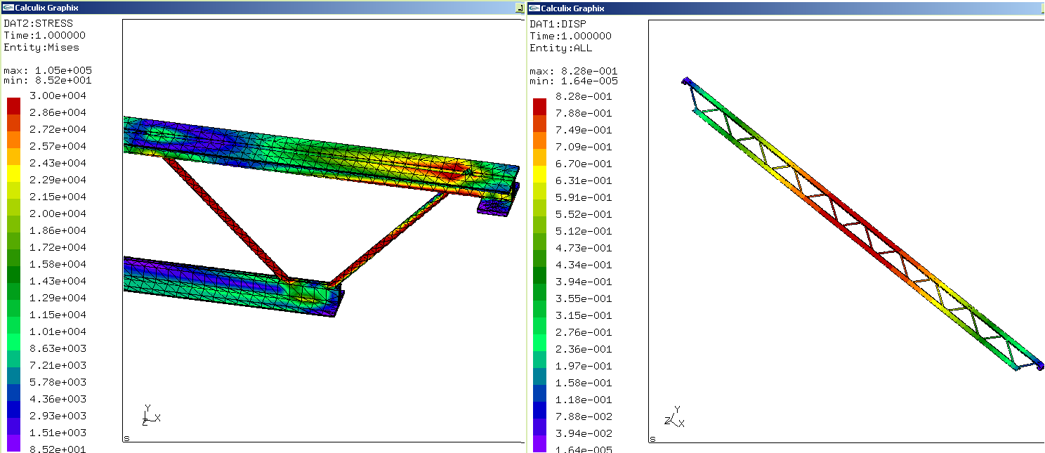Viewport: 1045px width, 453px height.
Task: Click the 7.88e-001 legend value
Action: pyautogui.click(x=582, y=113)
